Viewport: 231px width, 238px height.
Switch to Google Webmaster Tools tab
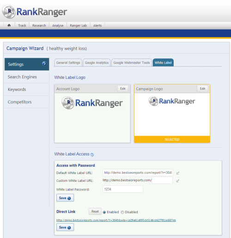point(132,63)
